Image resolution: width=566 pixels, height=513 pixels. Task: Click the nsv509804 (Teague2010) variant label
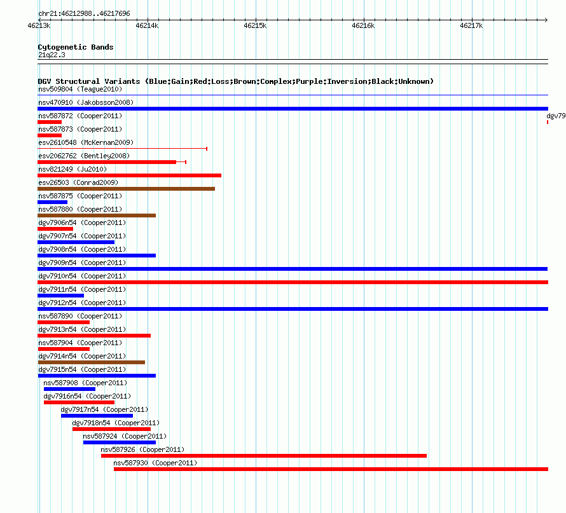[80, 89]
